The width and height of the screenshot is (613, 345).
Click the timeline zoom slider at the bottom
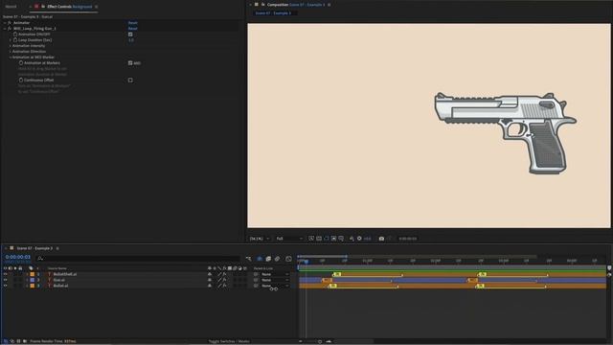click(x=320, y=341)
